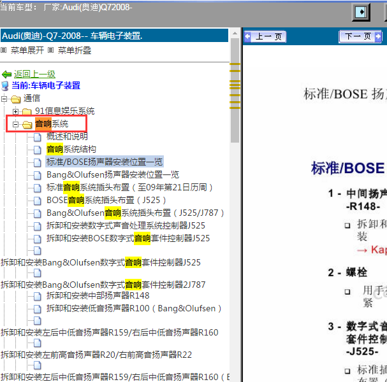Collapse the 音响系统 folder node

15,124
